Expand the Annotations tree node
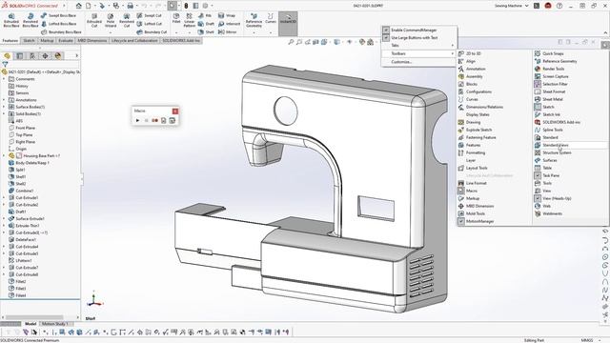The image size is (610, 343). tap(4, 100)
